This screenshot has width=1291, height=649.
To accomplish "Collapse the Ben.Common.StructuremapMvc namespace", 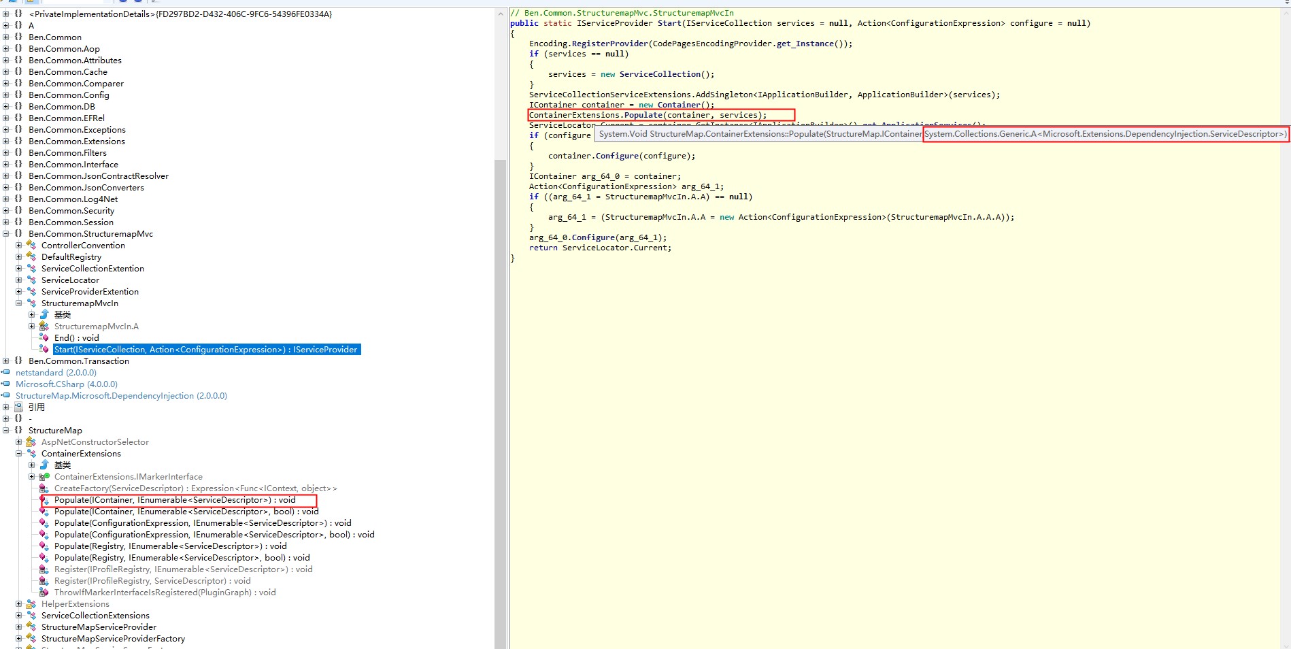I will [x=6, y=233].
